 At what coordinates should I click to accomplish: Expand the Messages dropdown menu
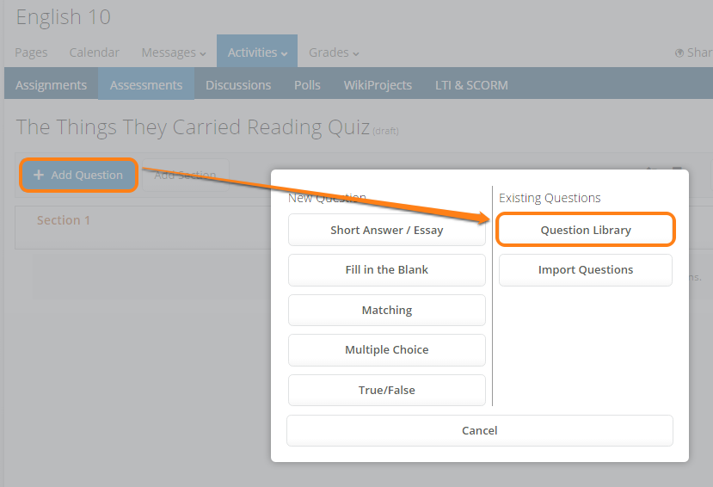point(174,52)
